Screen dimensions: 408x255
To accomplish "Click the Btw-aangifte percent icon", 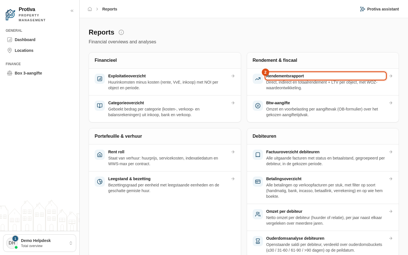I will [x=258, y=106].
